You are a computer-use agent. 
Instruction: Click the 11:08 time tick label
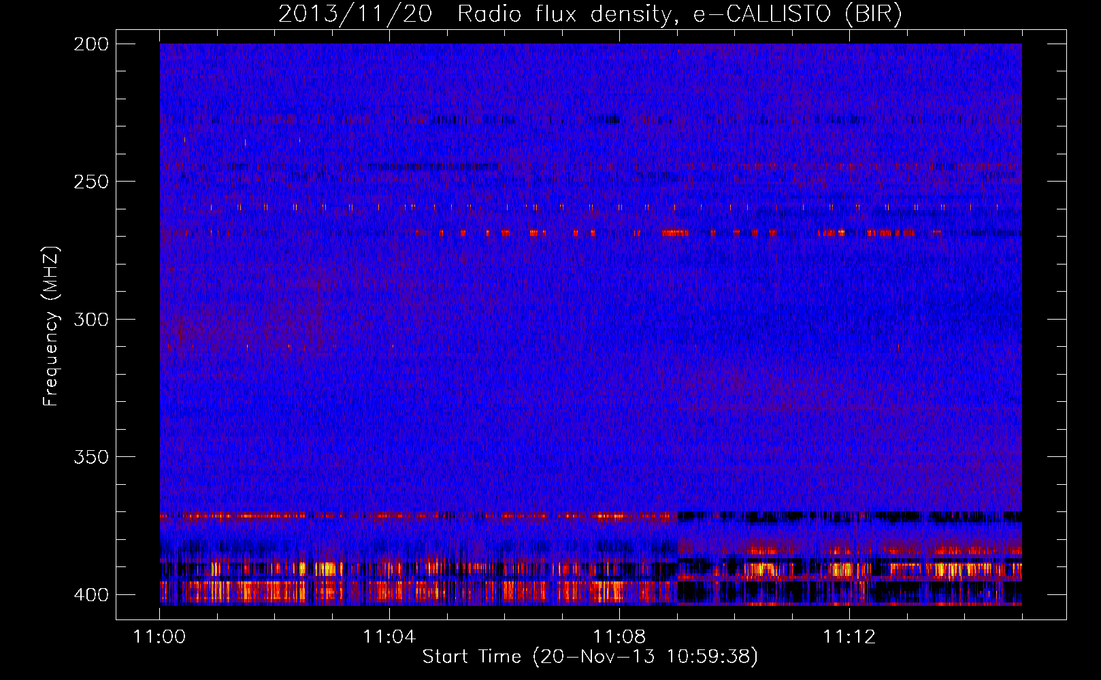[619, 637]
